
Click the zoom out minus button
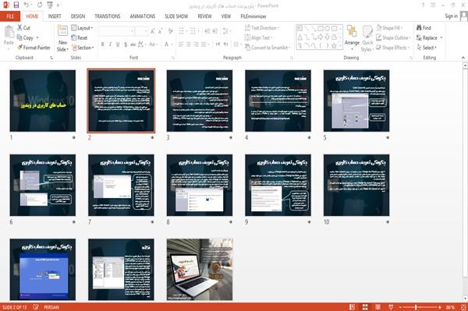(401, 307)
